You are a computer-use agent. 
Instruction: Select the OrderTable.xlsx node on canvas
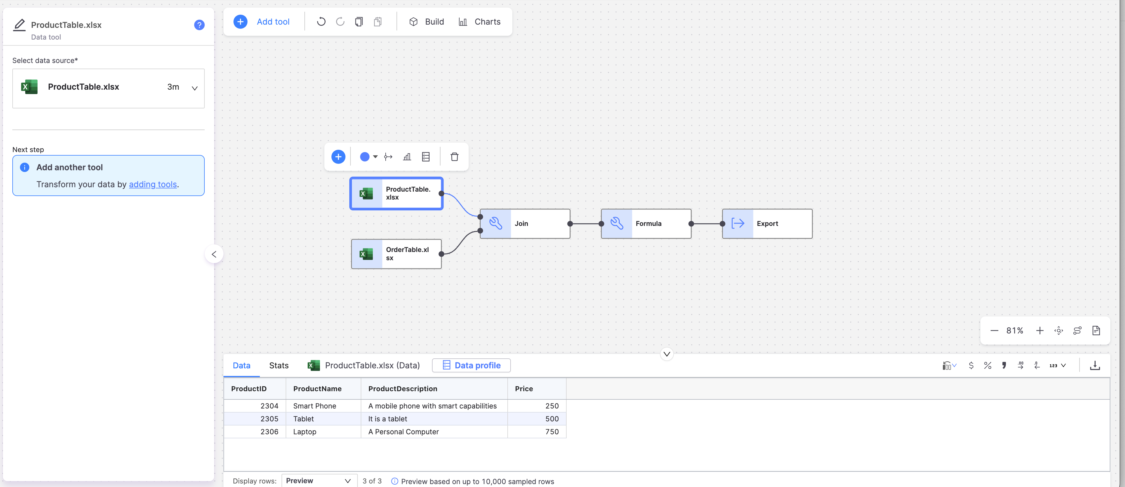(397, 253)
